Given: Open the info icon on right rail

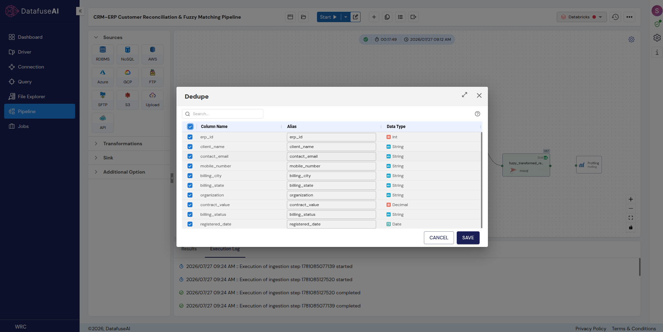Looking at the screenshot, I should [x=657, y=53].
